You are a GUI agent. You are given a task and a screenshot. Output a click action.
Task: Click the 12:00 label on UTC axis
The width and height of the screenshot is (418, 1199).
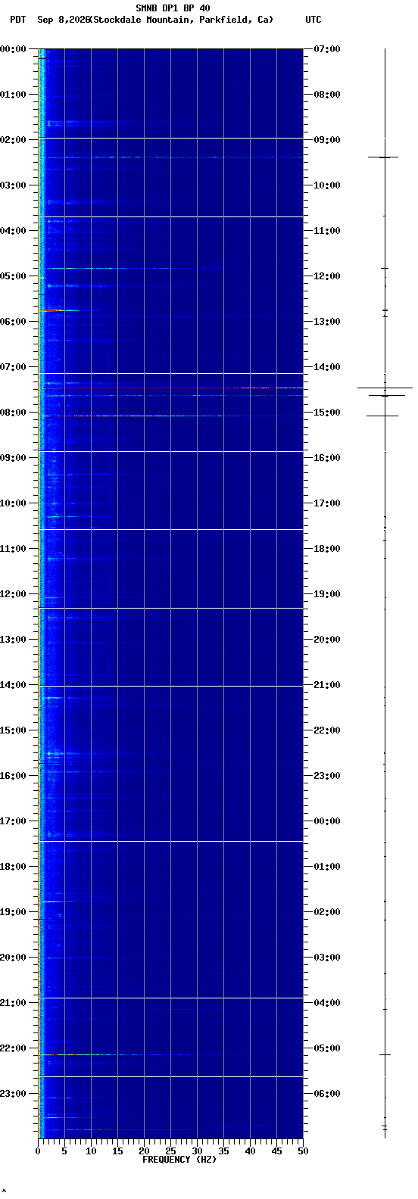(x=327, y=276)
